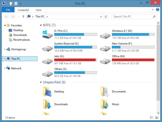Click the scrollbar down arrow

click(x=158, y=113)
